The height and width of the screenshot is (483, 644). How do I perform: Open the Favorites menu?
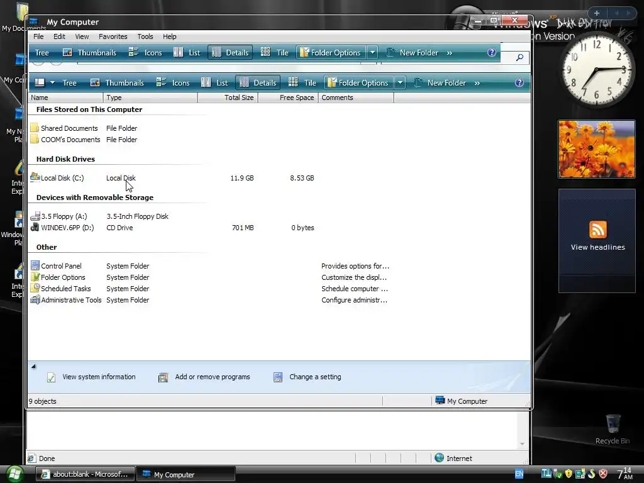(113, 36)
